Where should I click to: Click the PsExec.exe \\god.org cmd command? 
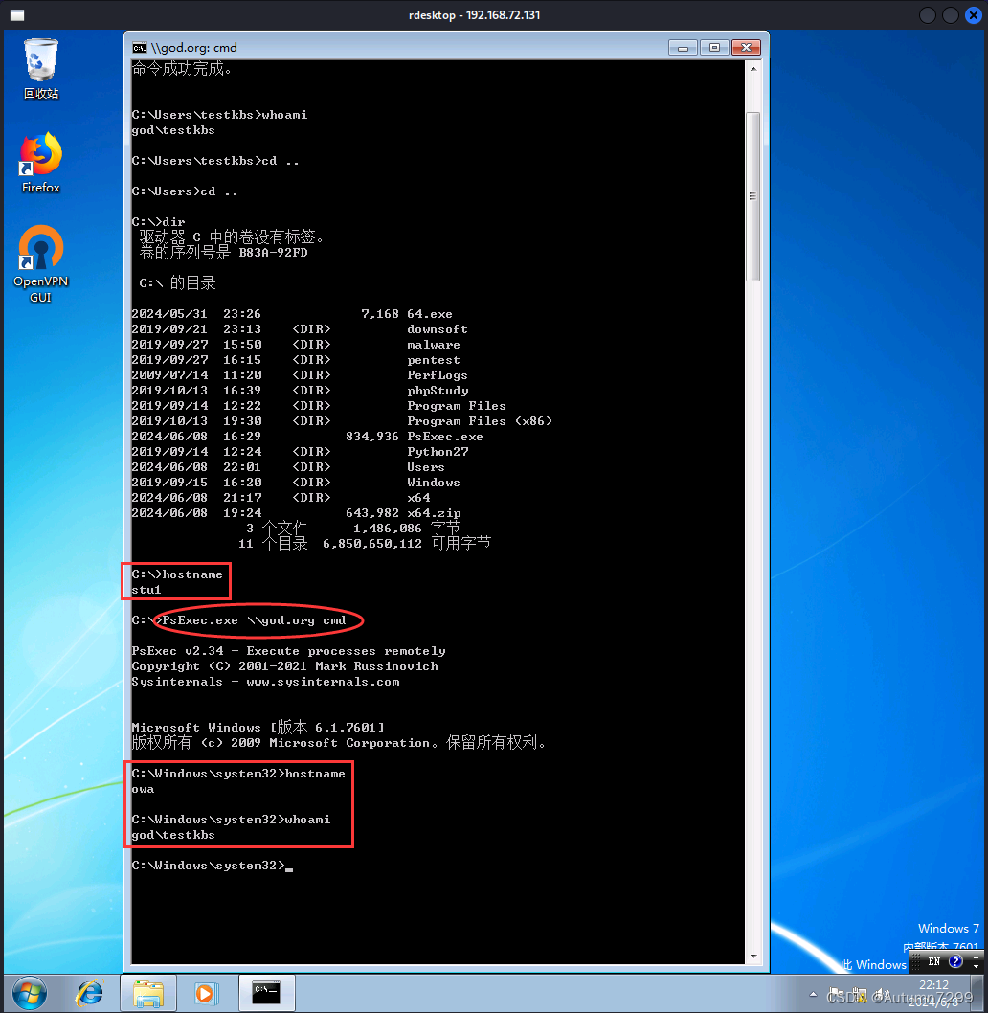pyautogui.click(x=254, y=620)
